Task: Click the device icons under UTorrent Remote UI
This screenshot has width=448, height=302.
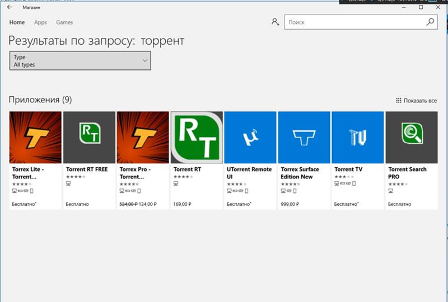Action: [237, 191]
